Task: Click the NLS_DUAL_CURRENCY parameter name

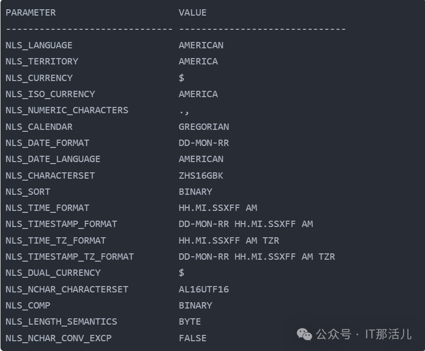Action: click(53, 273)
